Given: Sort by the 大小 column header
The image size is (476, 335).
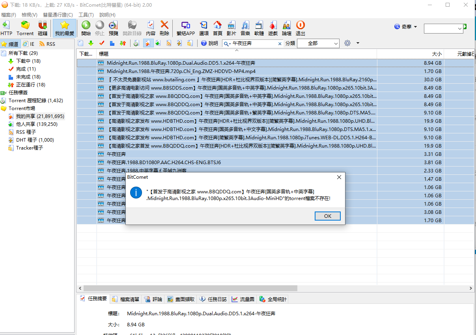Looking at the screenshot, I should click(x=411, y=54).
